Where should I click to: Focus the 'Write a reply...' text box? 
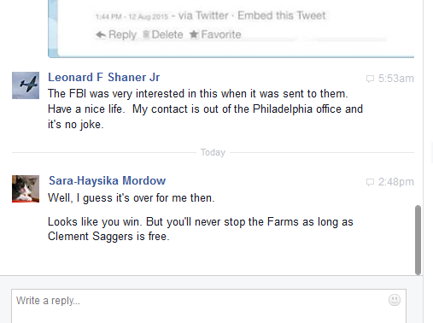click(208, 306)
